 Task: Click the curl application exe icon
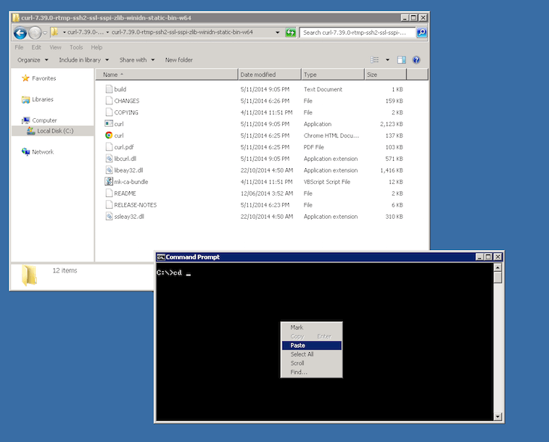[x=109, y=124]
